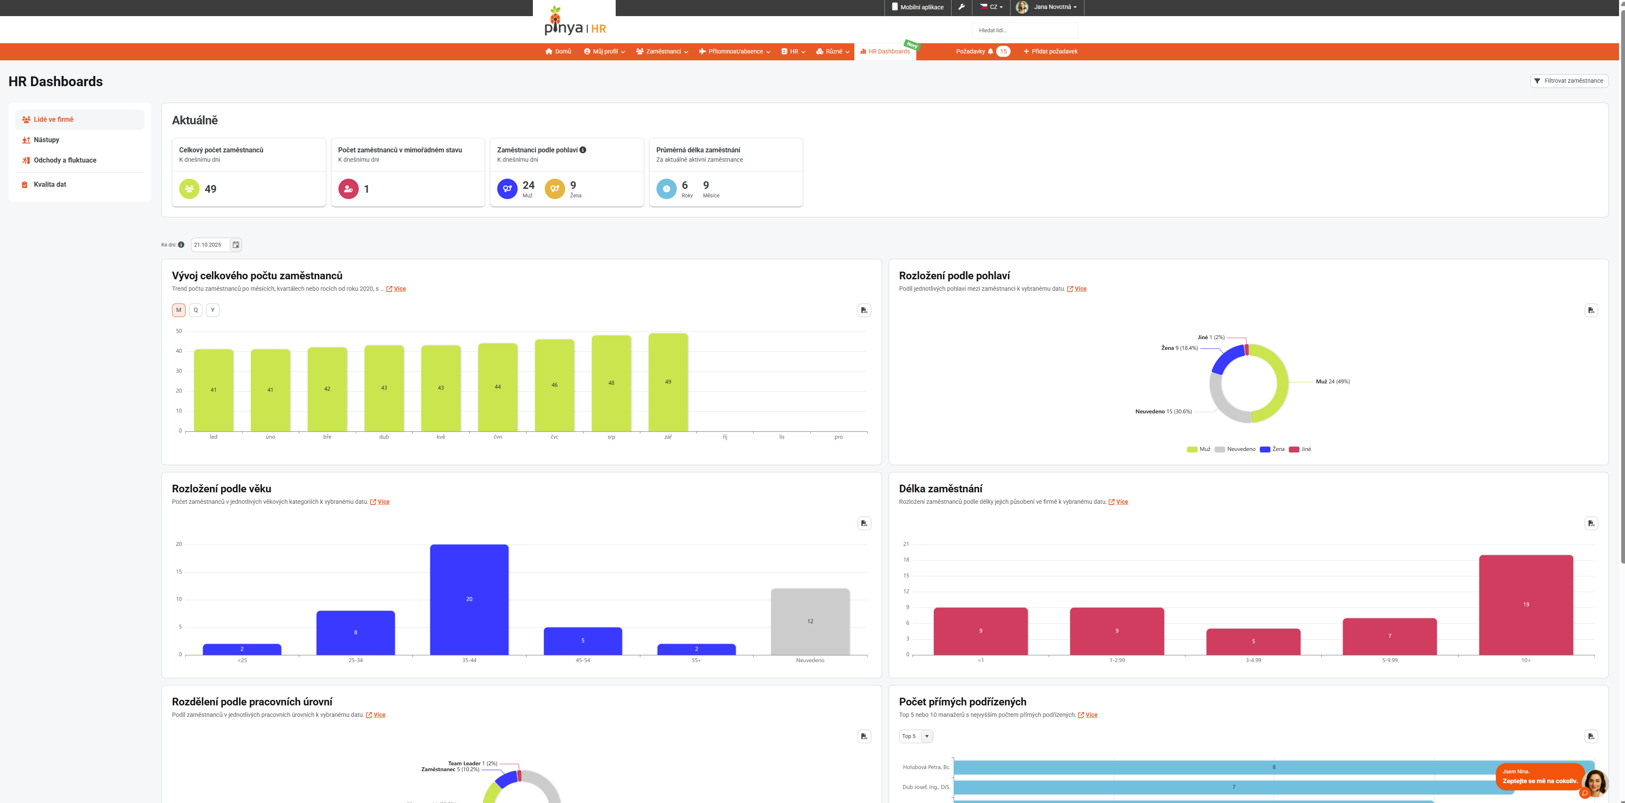Export the Rozložení podle věku chart as JPG

click(864, 523)
